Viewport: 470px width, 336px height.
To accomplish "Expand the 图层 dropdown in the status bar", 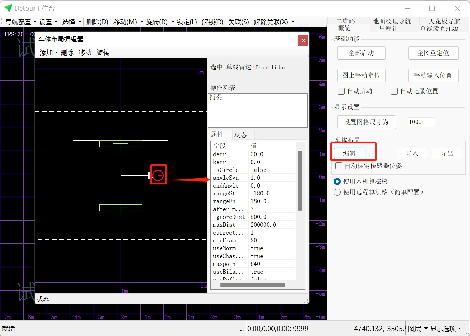I will (418, 329).
